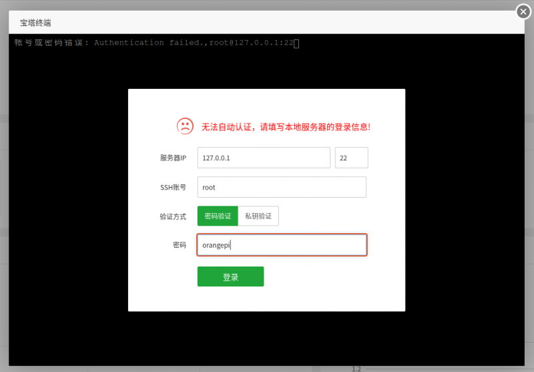This screenshot has height=372, width=534.
Task: Switch to 私钥验证 authentication method
Action: pos(258,216)
